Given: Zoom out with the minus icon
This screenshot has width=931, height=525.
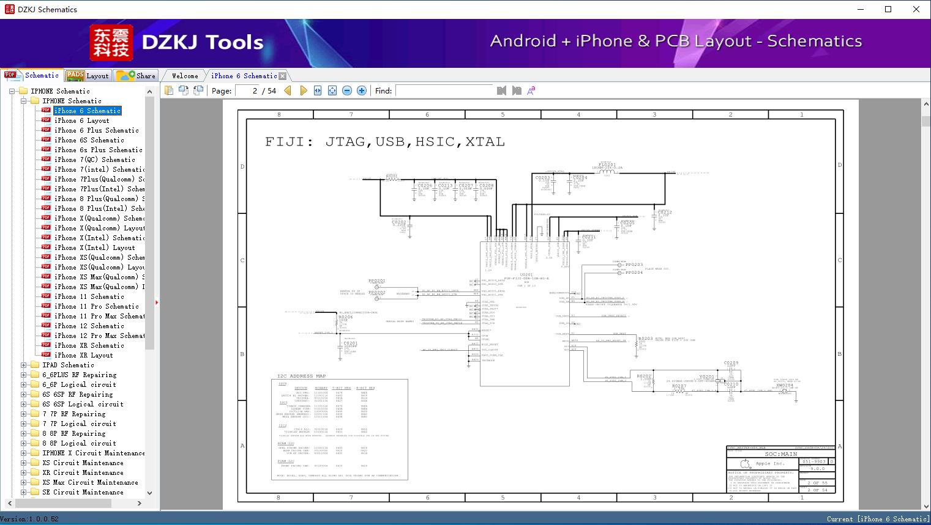Looking at the screenshot, I should pos(347,90).
